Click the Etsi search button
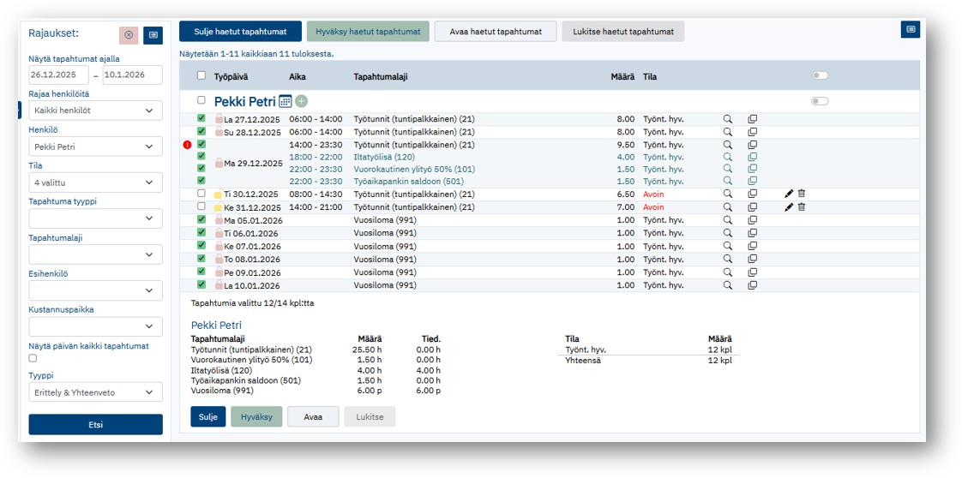The image size is (962, 478). tap(96, 424)
